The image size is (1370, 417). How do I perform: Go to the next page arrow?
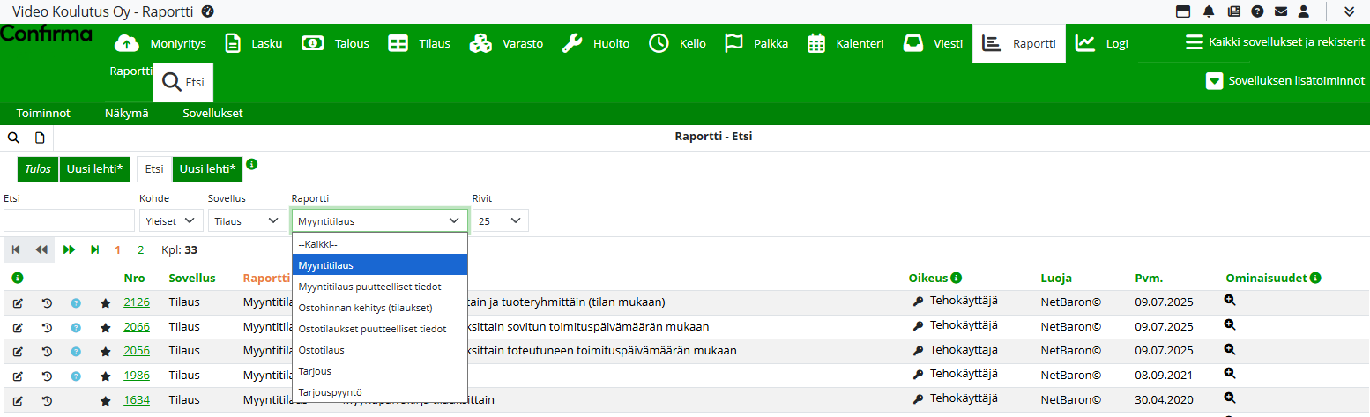[x=70, y=250]
